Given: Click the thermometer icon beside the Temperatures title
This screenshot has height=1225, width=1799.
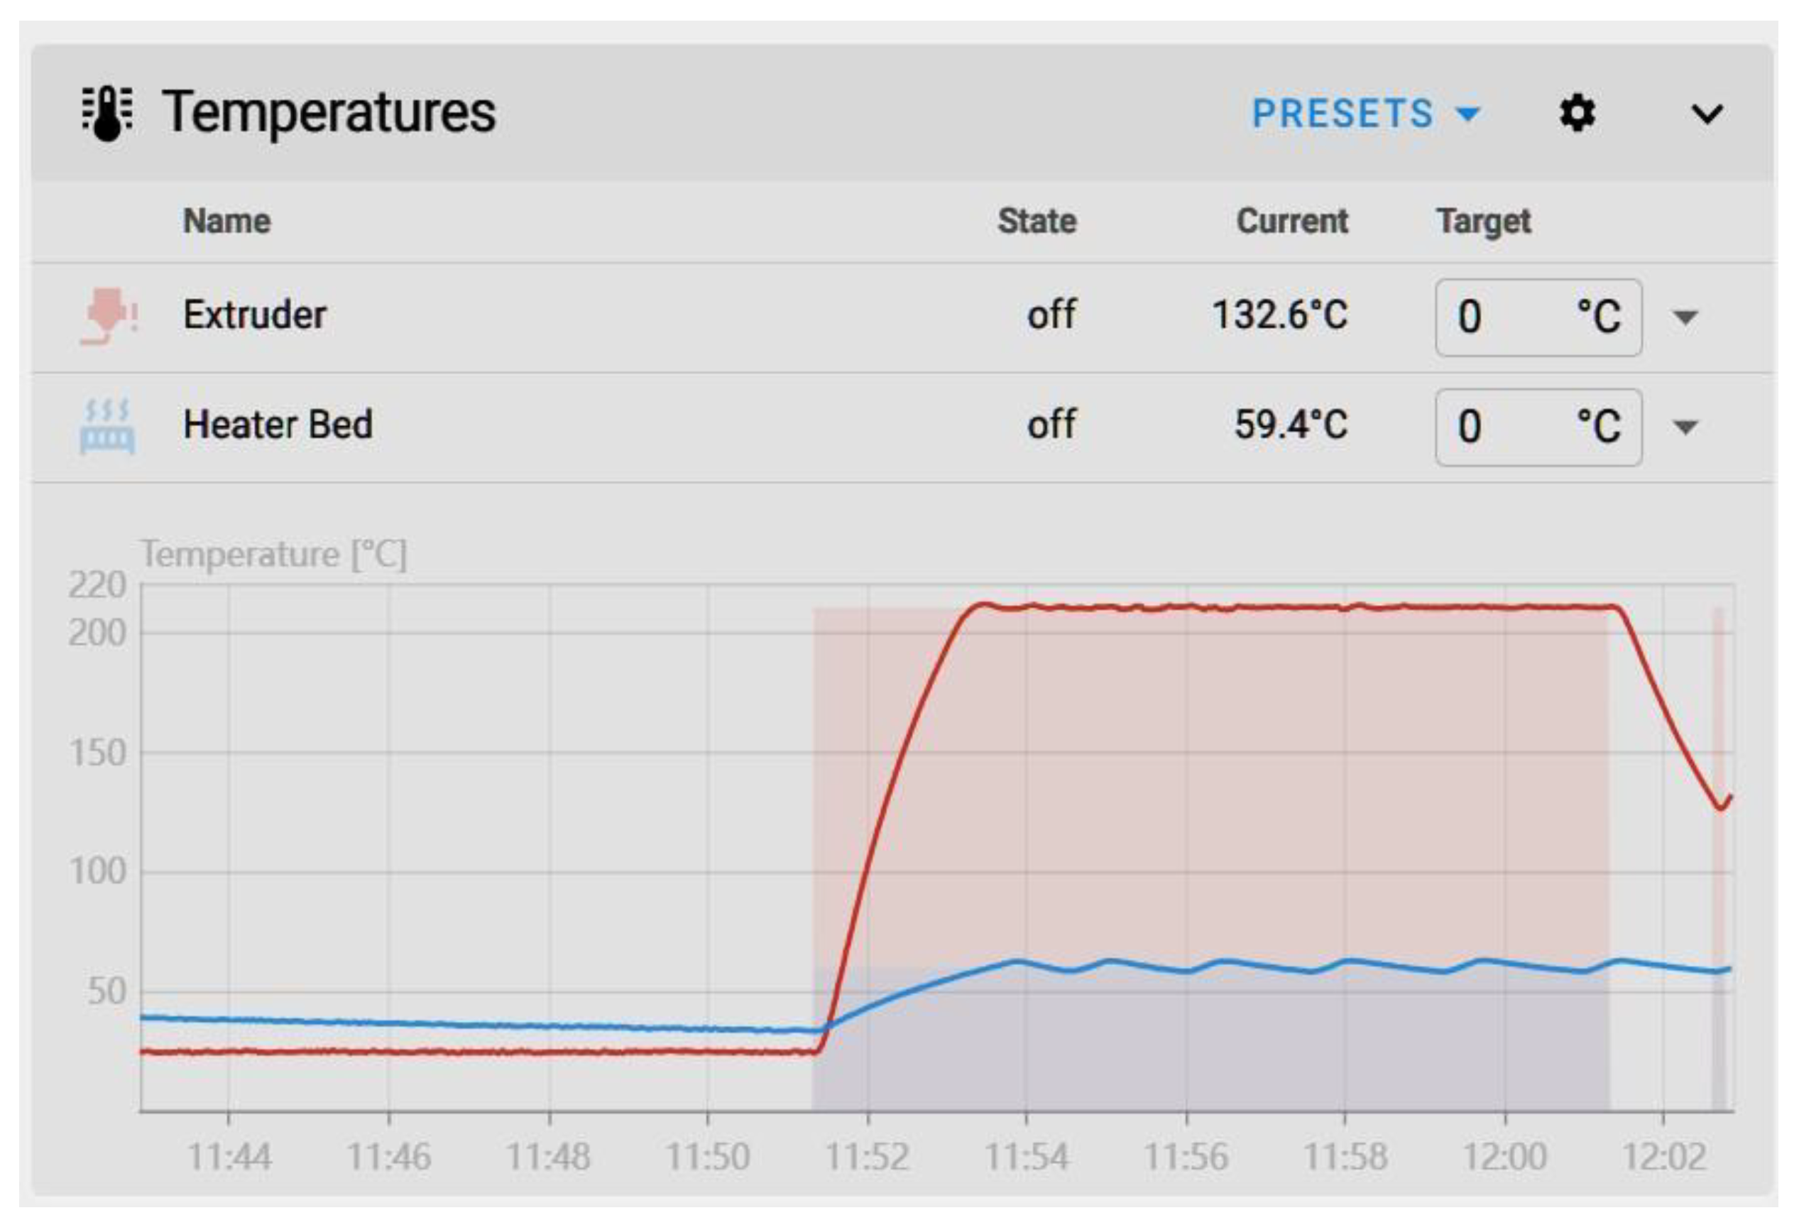Looking at the screenshot, I should 108,113.
